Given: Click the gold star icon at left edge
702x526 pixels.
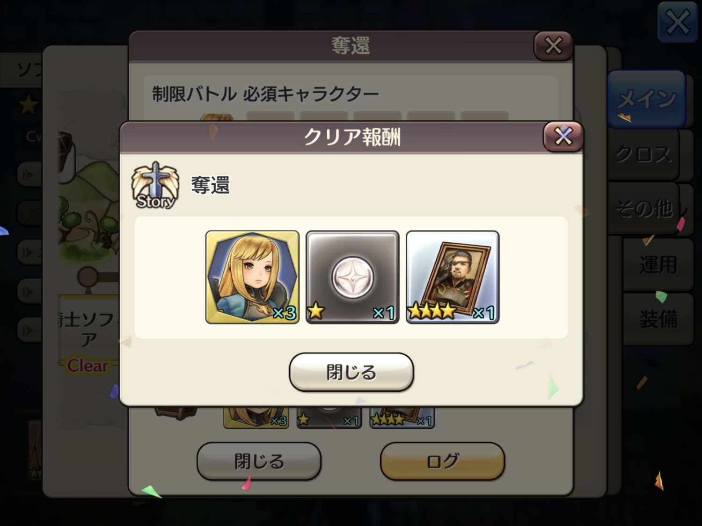Looking at the screenshot, I should pyautogui.click(x=28, y=104).
